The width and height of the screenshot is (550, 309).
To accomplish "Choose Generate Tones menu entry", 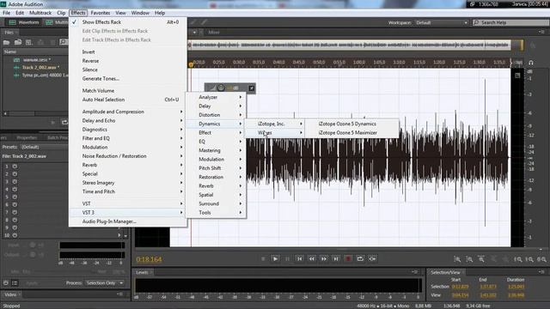I will point(128,79).
